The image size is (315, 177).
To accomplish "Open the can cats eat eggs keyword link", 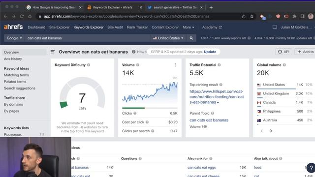I will 201,167.
